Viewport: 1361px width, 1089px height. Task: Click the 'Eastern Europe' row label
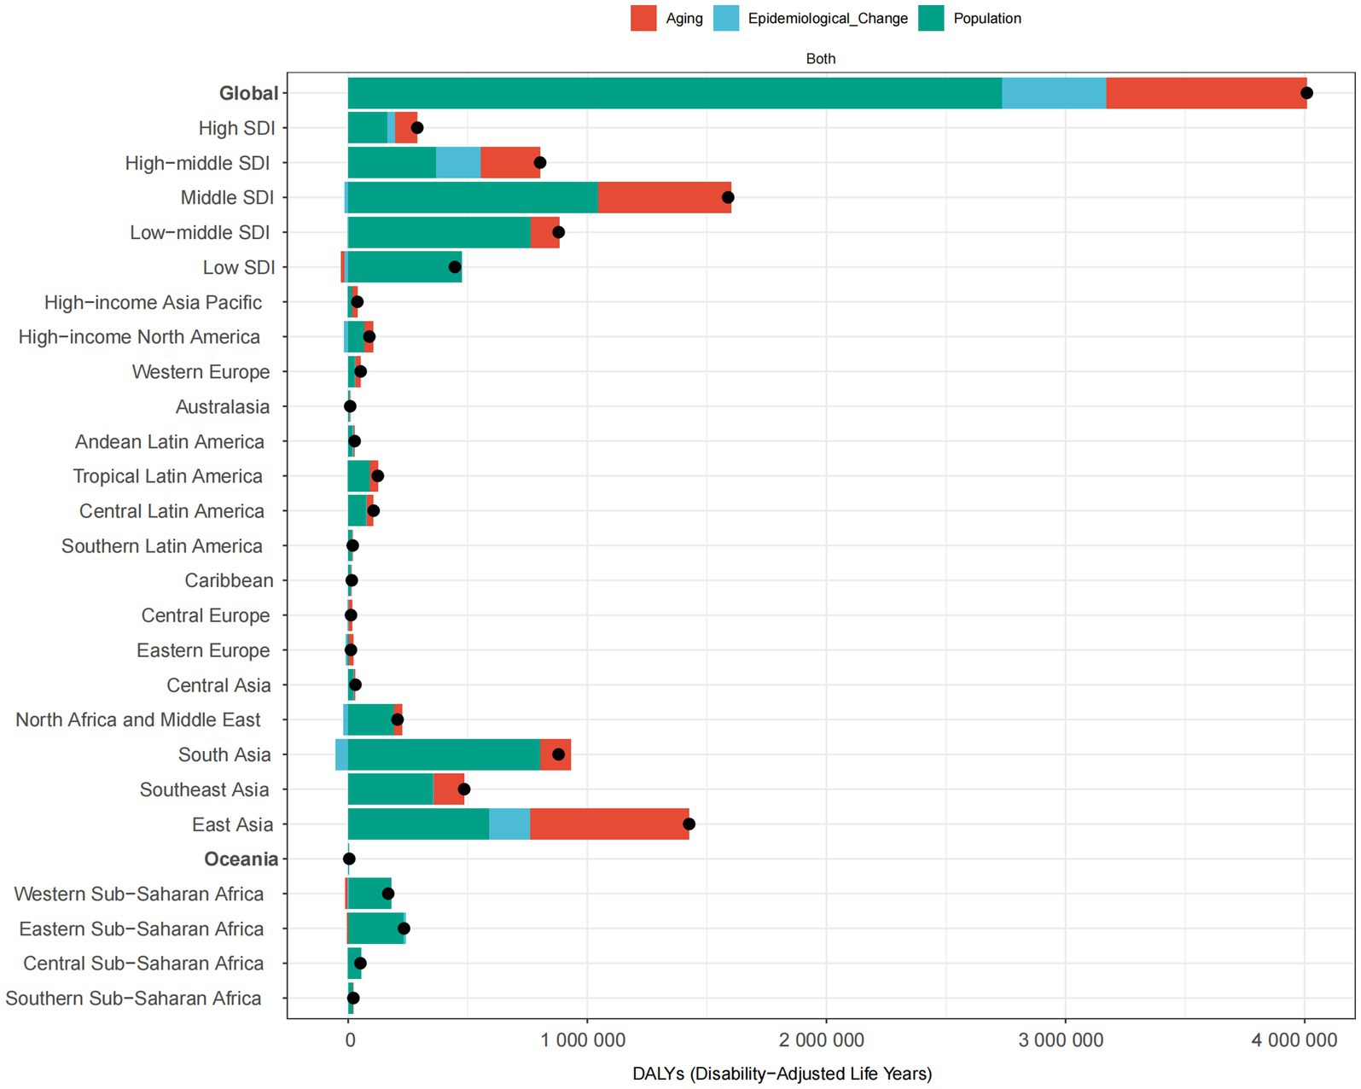[x=203, y=650]
